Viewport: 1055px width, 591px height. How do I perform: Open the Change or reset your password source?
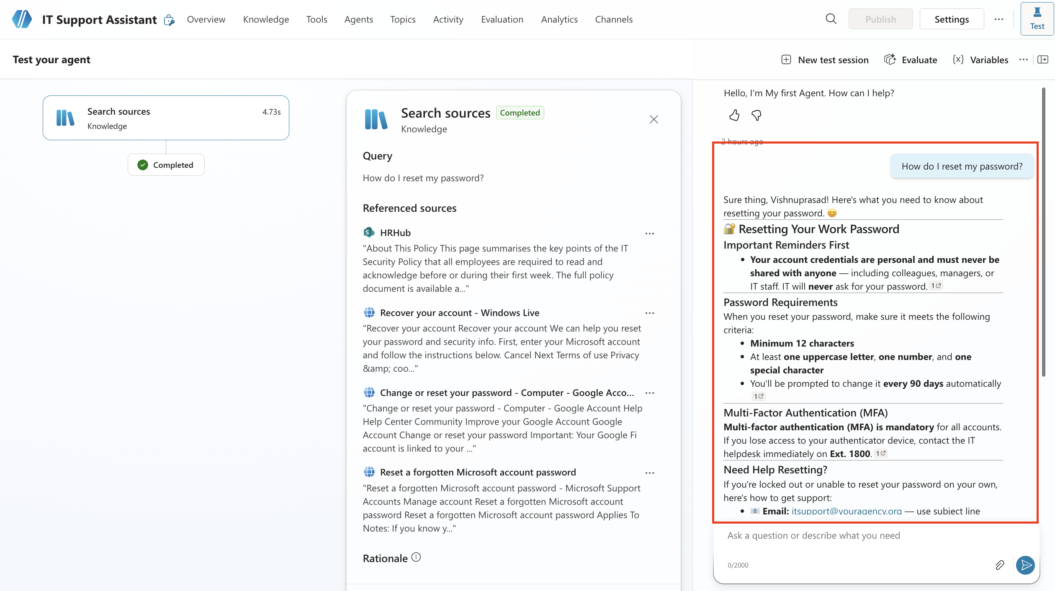(x=507, y=393)
